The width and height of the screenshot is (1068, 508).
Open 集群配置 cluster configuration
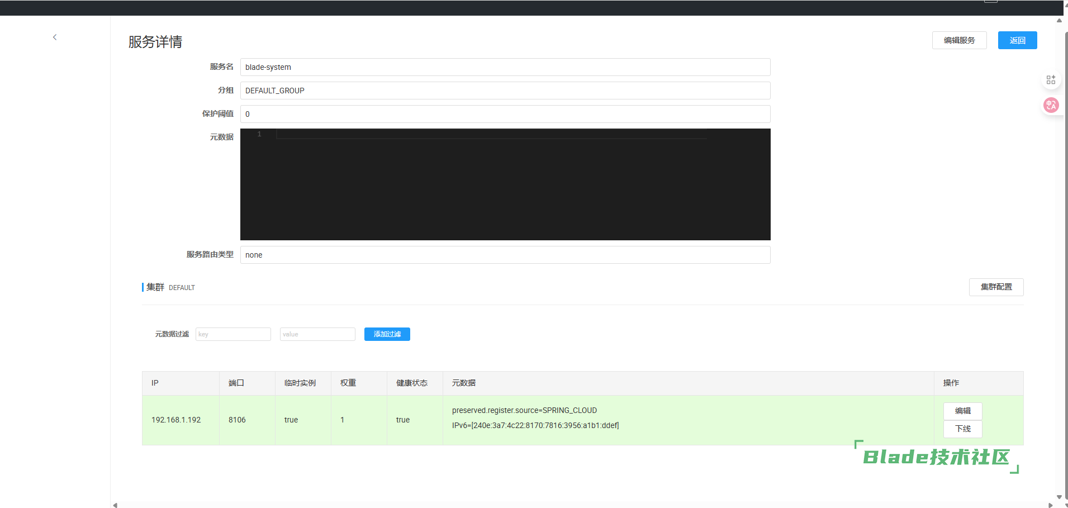pos(996,287)
